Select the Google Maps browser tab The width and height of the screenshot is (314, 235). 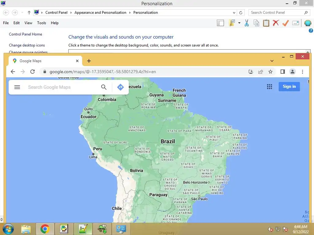(x=45, y=61)
